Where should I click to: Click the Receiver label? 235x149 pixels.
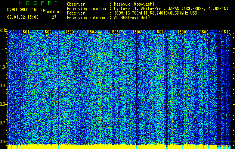point(76,13)
